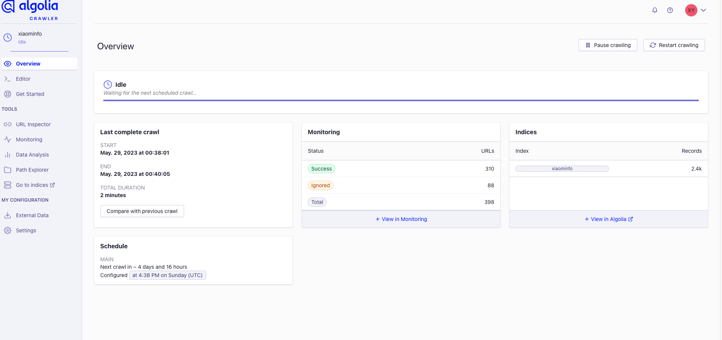The width and height of the screenshot is (722, 340).
Task: Select the Overview menu item
Action: (x=39, y=64)
